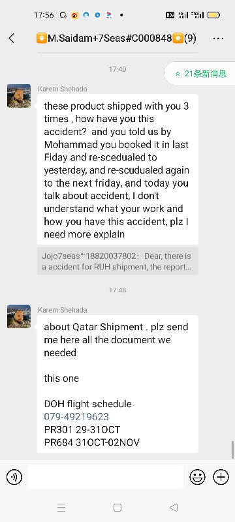Jump to 21 new messages banner

pos(200,74)
